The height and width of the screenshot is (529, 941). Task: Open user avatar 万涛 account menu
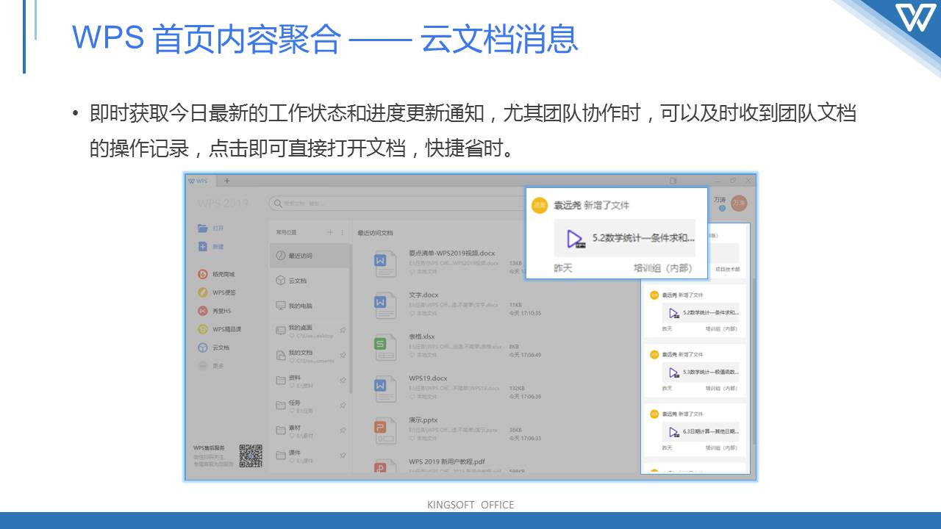click(x=740, y=203)
